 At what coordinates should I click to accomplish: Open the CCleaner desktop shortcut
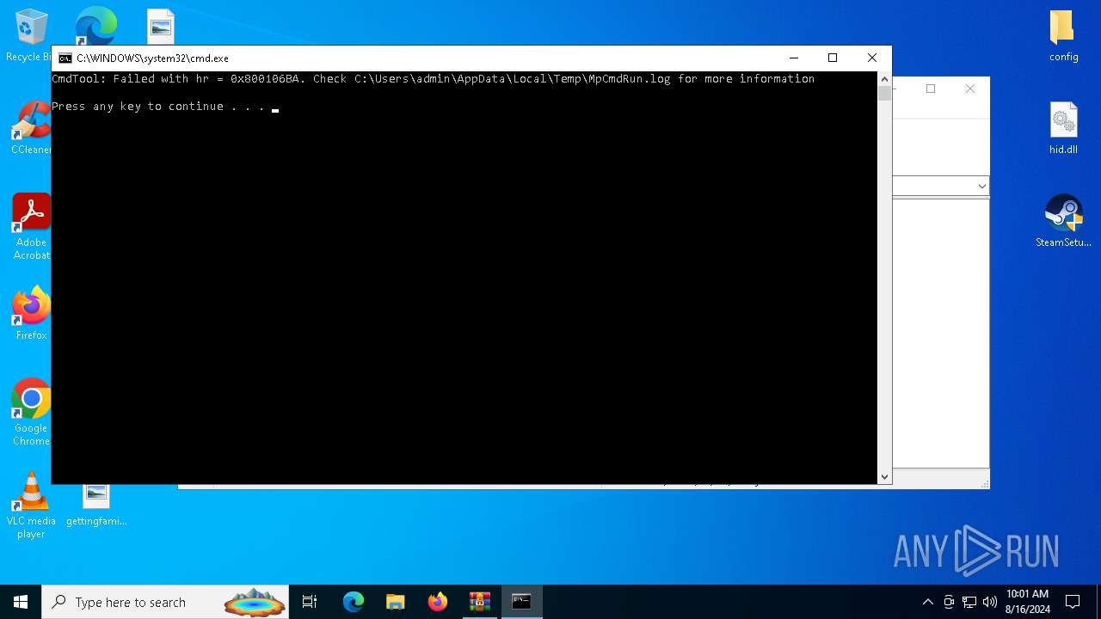click(x=30, y=128)
